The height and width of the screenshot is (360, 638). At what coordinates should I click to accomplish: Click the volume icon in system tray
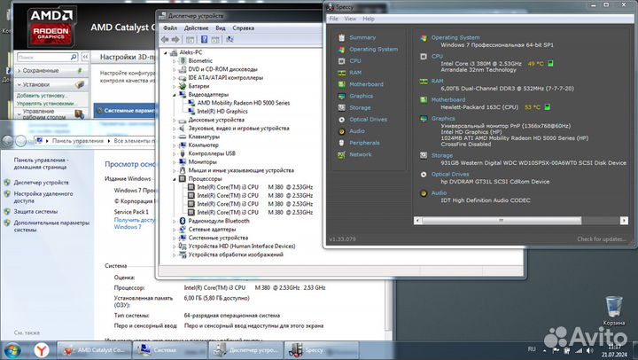pyautogui.click(x=589, y=350)
